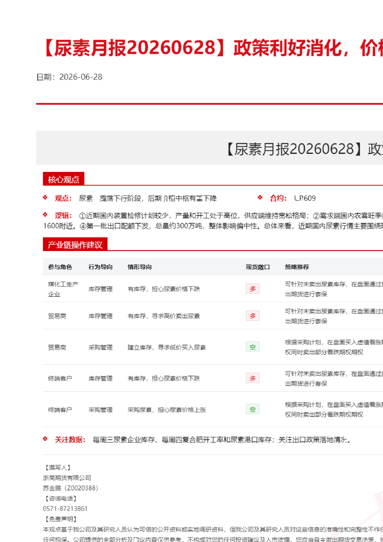383x542 pixels.
Task: Click the date text 2026-06-28
Action: coord(81,77)
